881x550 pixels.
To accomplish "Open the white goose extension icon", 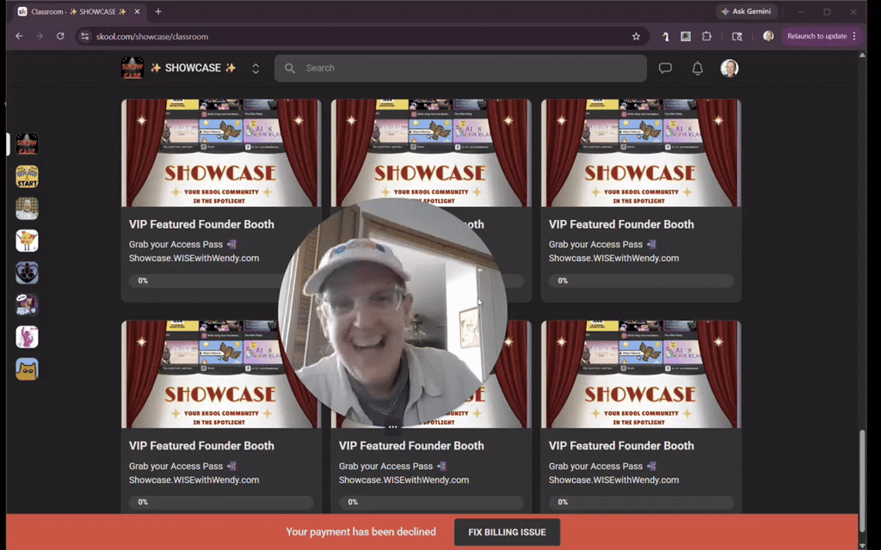I will (x=665, y=36).
